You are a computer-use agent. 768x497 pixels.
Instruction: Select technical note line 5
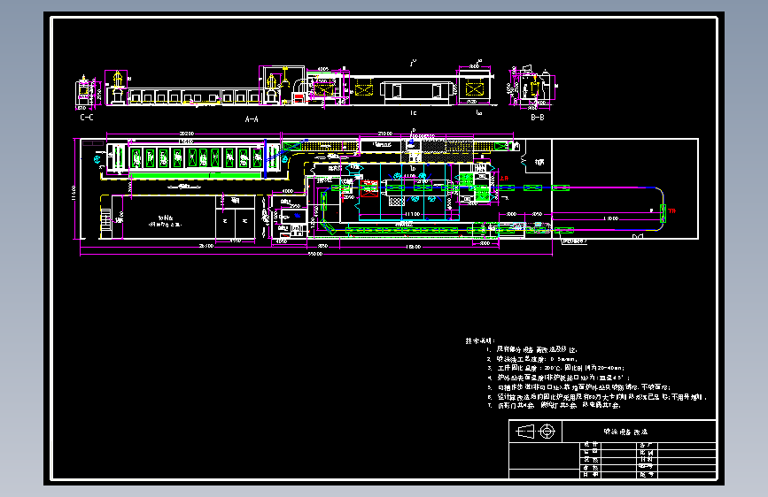click(578, 387)
